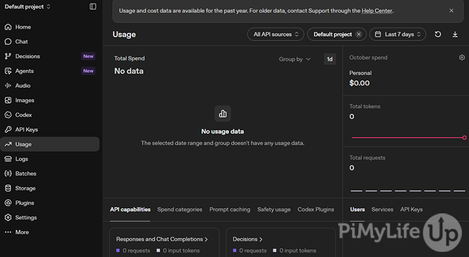The width and height of the screenshot is (469, 257).
Task: Click the calendar icon in date filter
Action: tap(378, 34)
